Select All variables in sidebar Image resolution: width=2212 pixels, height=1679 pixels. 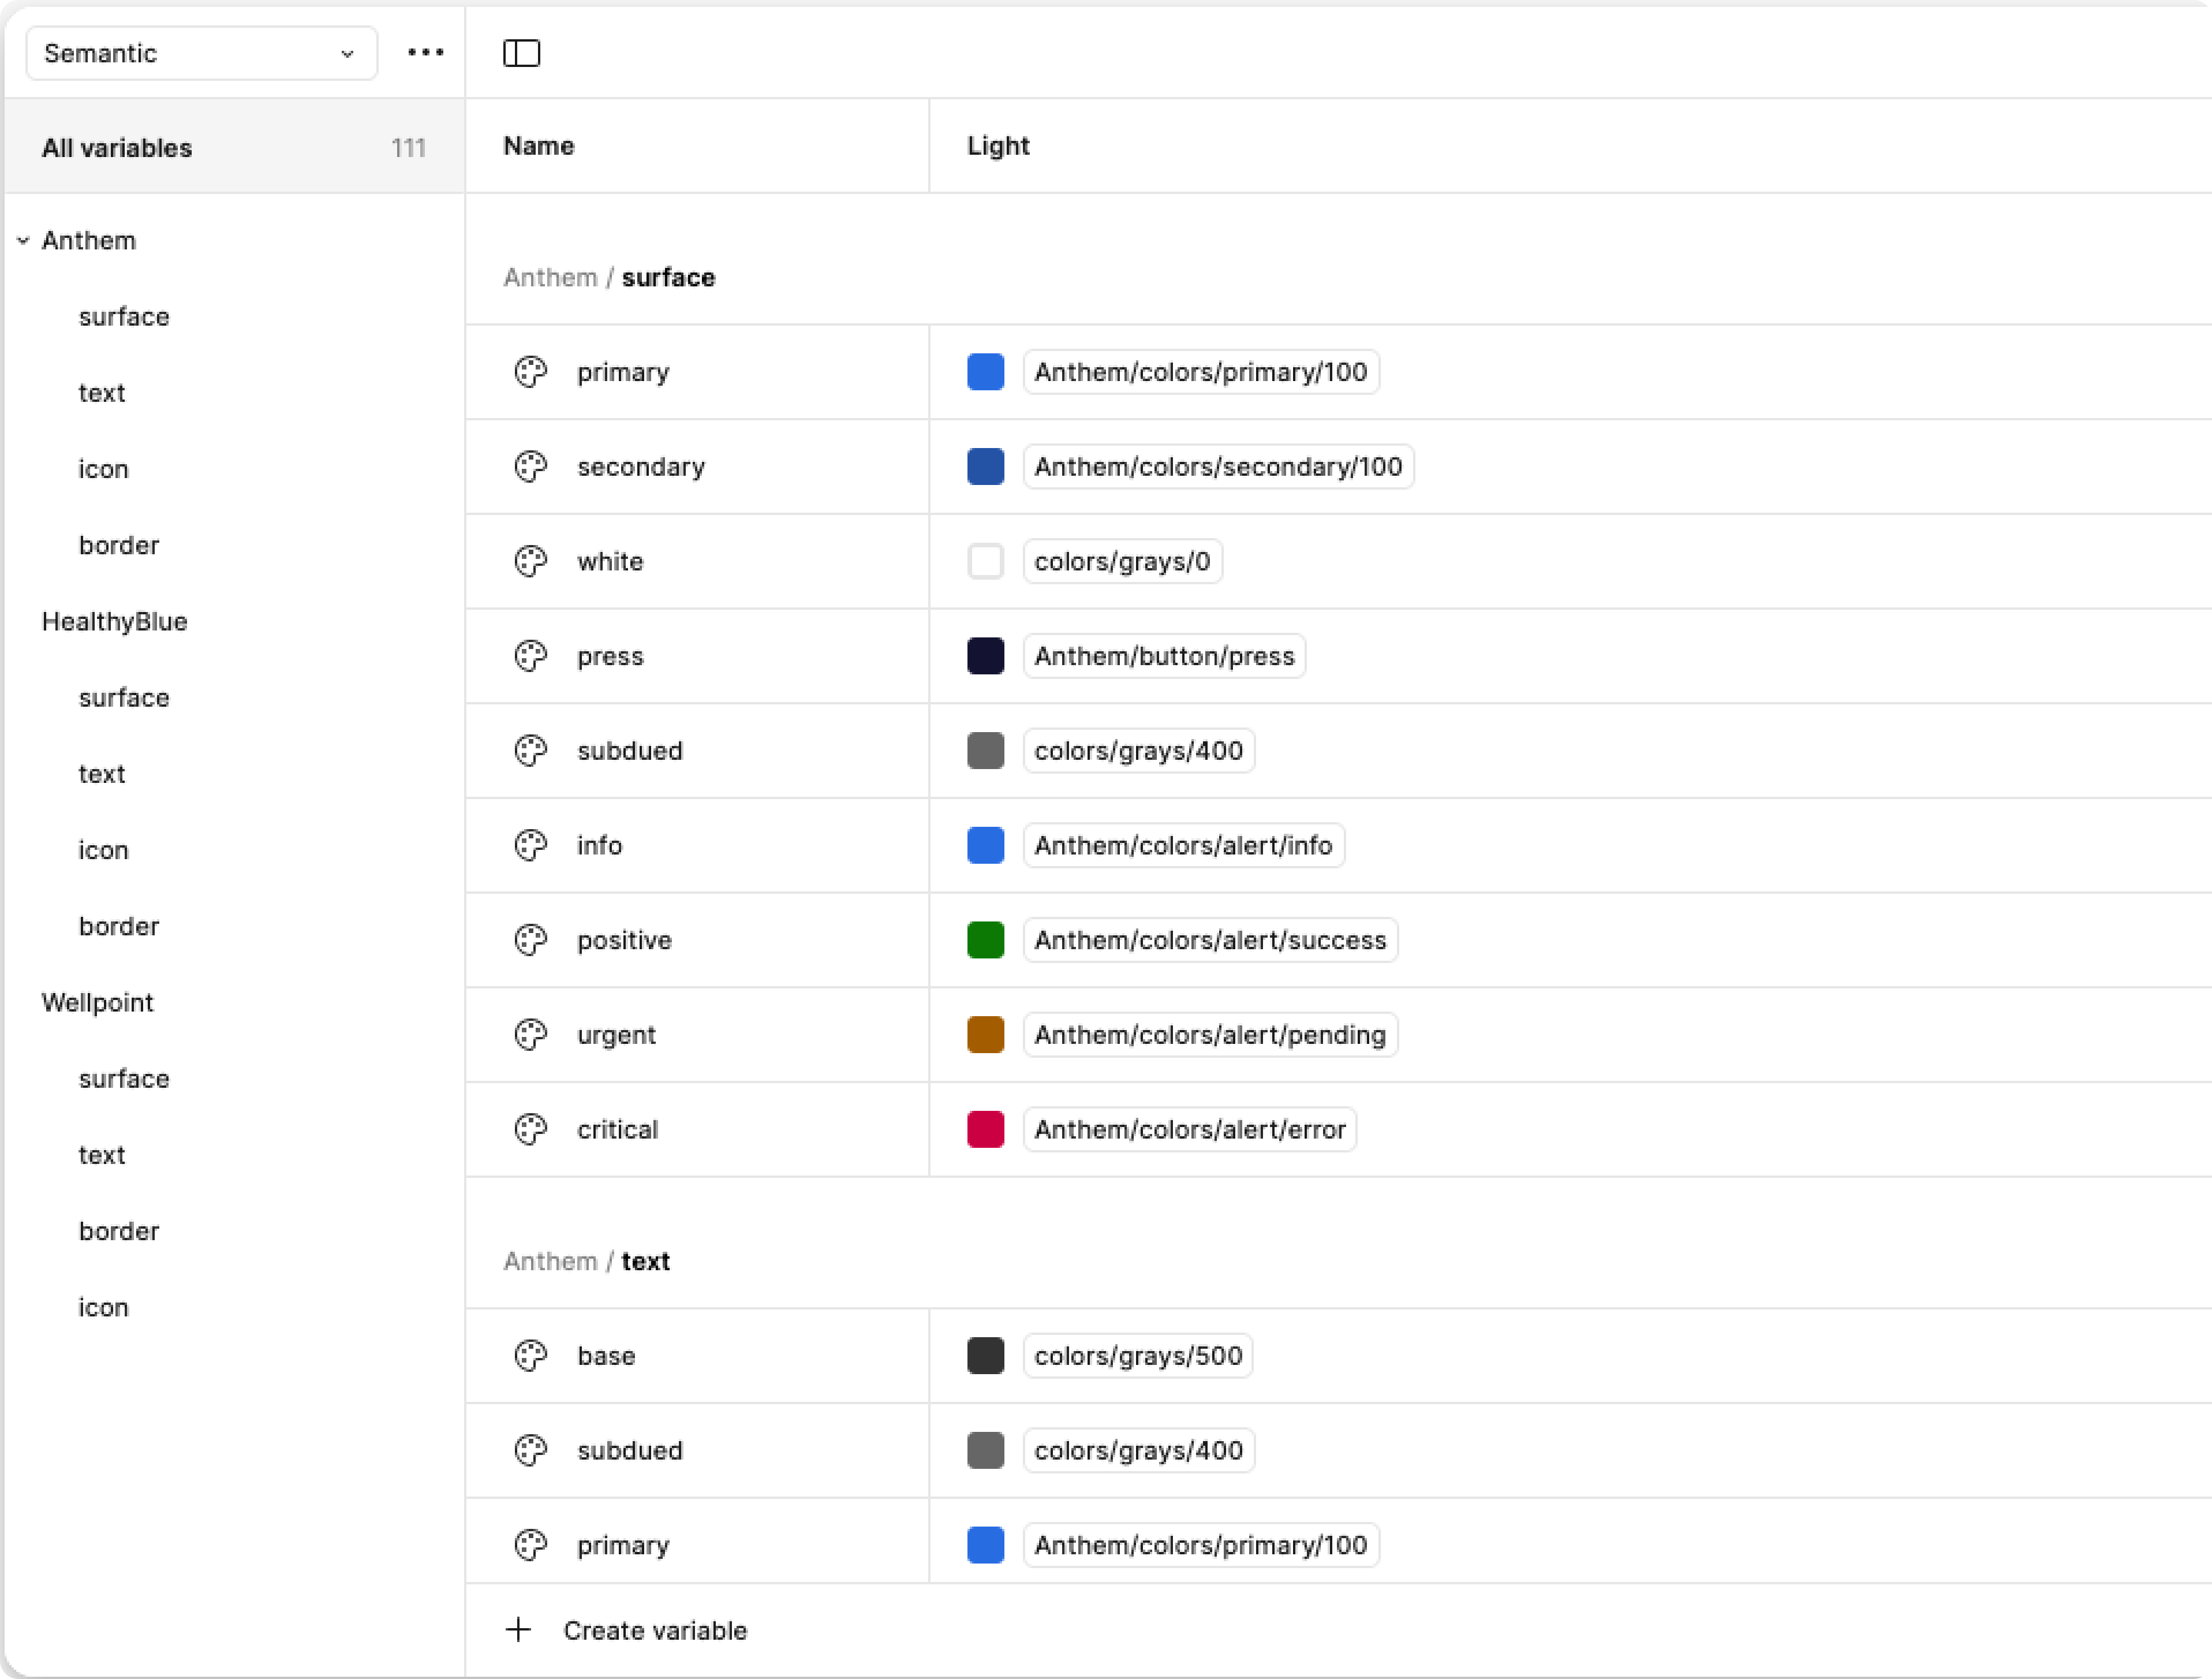(x=117, y=148)
